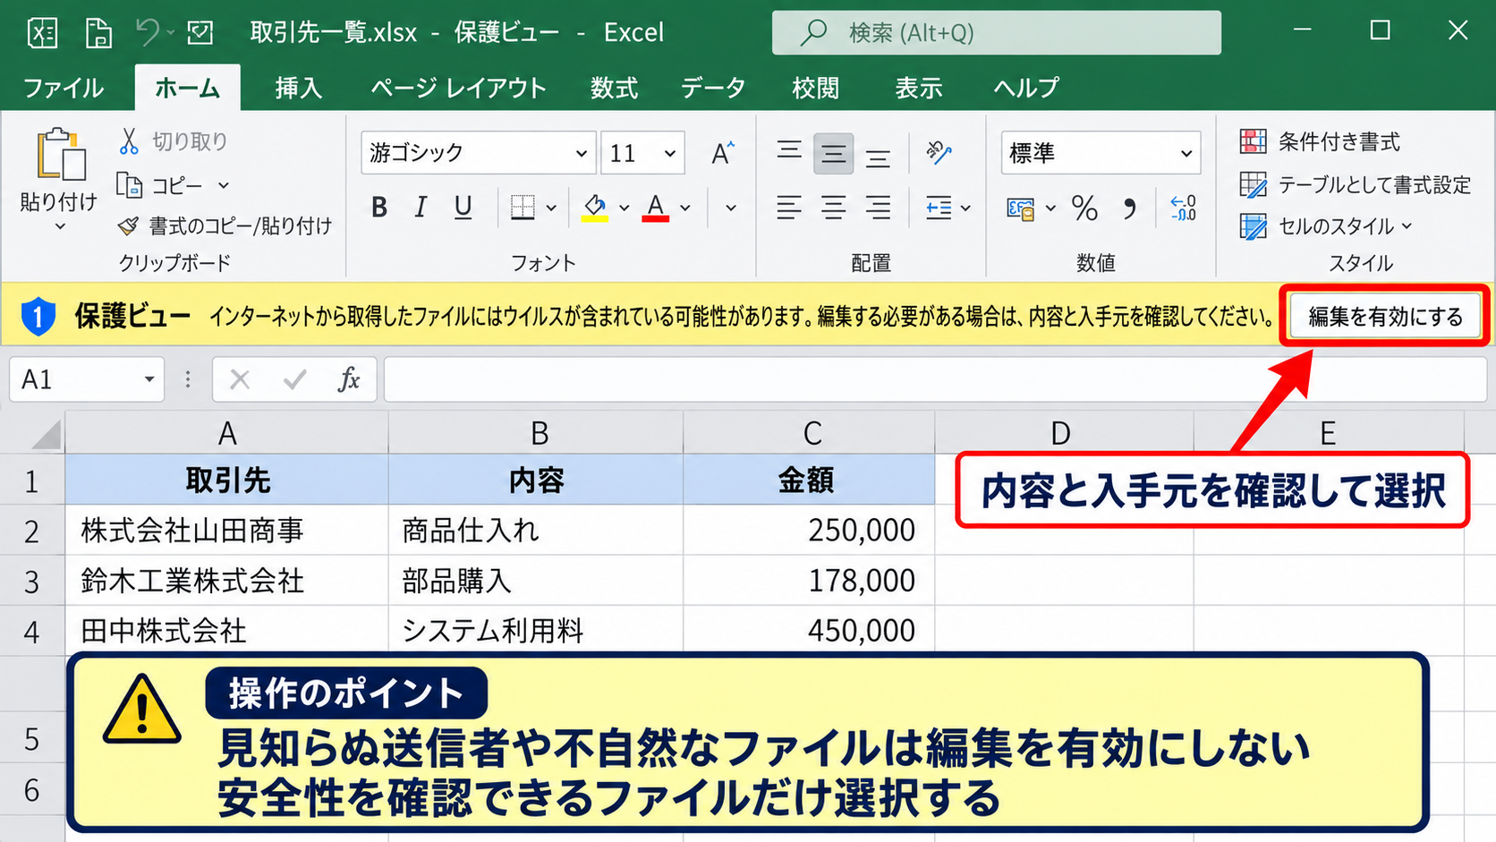The image size is (1496, 842).
Task: Click the text orientation icon
Action: tap(939, 153)
